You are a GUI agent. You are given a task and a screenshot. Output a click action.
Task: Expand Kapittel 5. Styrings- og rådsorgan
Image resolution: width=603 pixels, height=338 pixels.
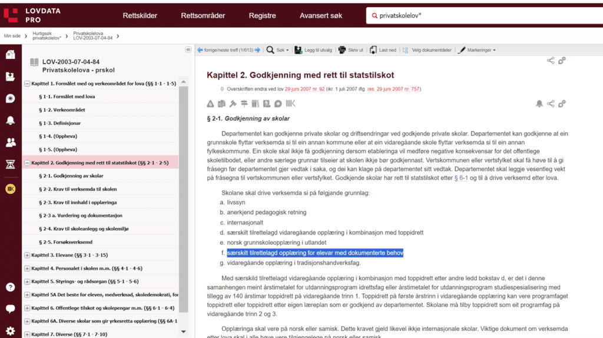coord(27,281)
